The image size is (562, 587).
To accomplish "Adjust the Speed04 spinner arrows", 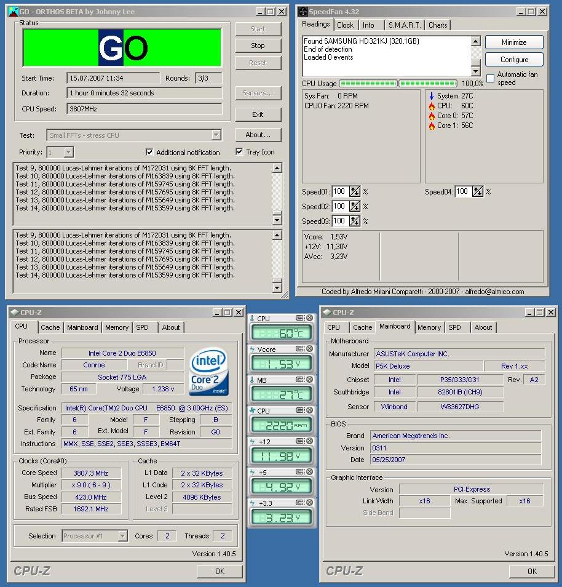I will [477, 191].
